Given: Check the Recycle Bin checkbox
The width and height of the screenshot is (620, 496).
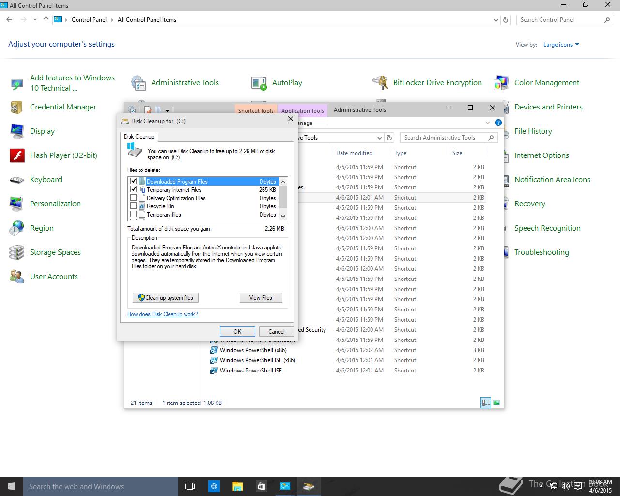Looking at the screenshot, I should (x=134, y=206).
